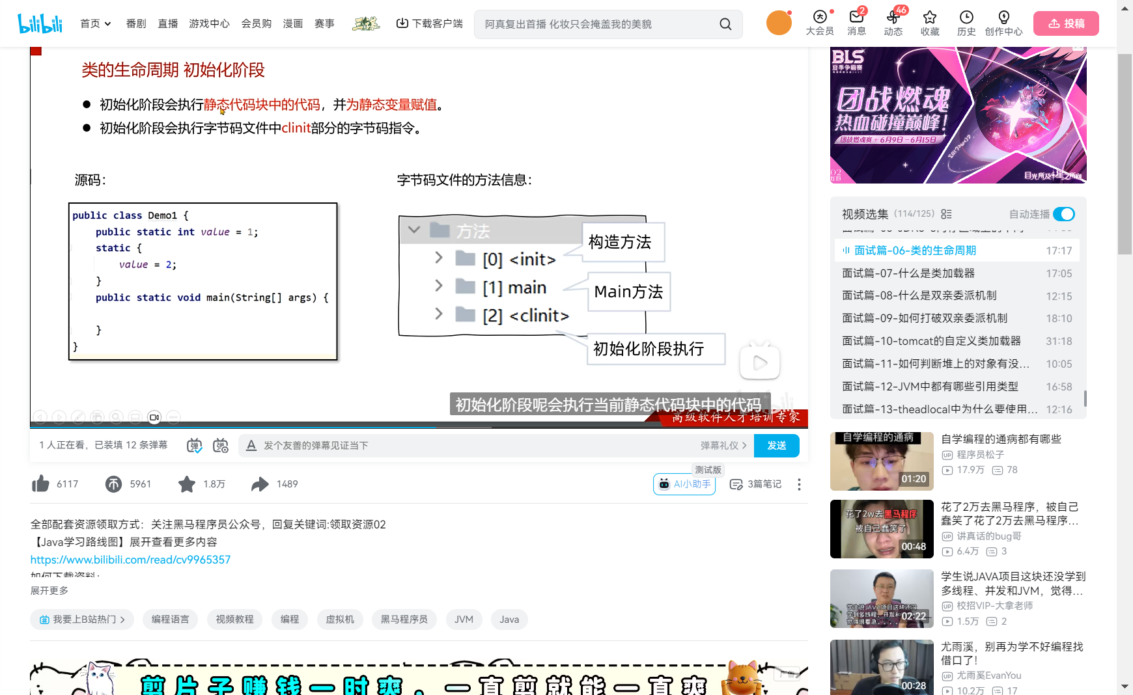This screenshot has width=1133, height=695.
Task: Click the 发送 send button
Action: 776,446
